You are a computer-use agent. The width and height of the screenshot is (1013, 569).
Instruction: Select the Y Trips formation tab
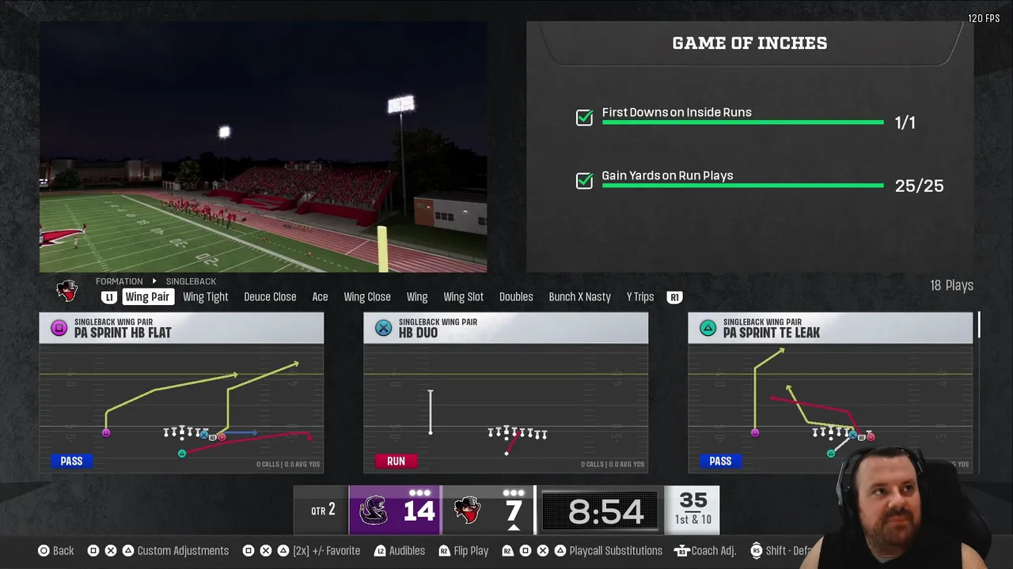coord(640,297)
